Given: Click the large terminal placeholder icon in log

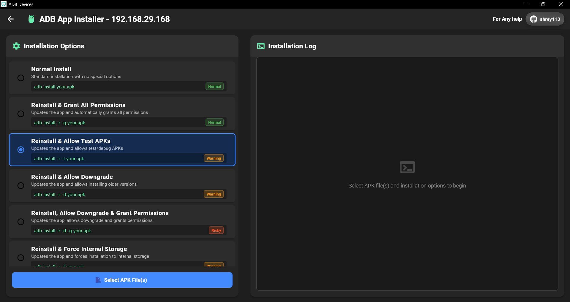Looking at the screenshot, I should [407, 167].
